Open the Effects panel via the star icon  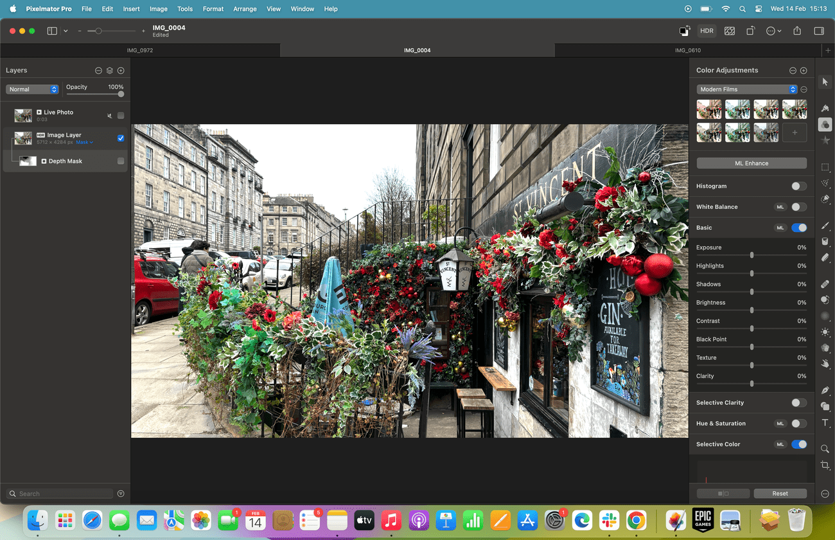(x=825, y=139)
